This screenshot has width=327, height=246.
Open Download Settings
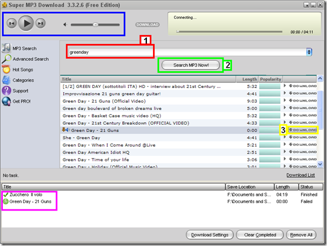click(210, 235)
